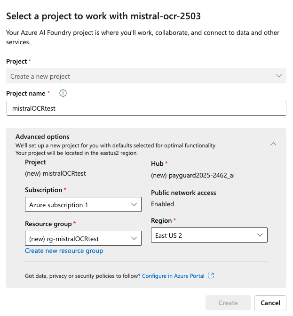The image size is (293, 316).
Task: Click the Enabled public network access value
Action: pyautogui.click(x=162, y=204)
